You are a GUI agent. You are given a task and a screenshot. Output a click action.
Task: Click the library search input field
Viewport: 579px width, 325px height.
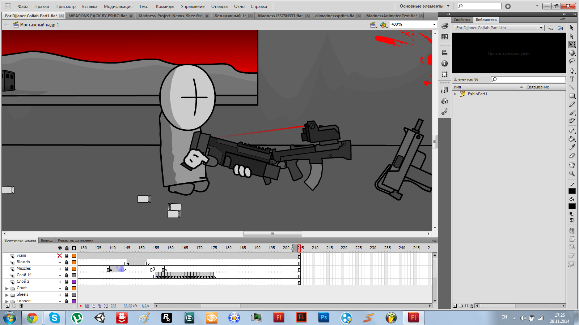(528, 79)
